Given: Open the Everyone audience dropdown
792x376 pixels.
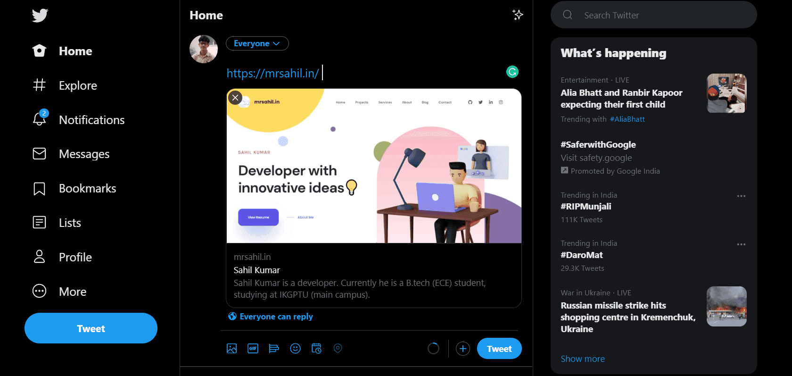Looking at the screenshot, I should click(x=257, y=43).
